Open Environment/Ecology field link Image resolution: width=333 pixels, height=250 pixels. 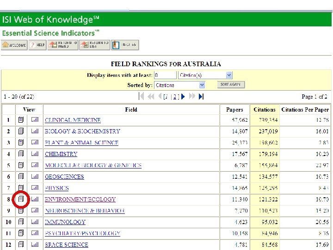tap(80, 200)
